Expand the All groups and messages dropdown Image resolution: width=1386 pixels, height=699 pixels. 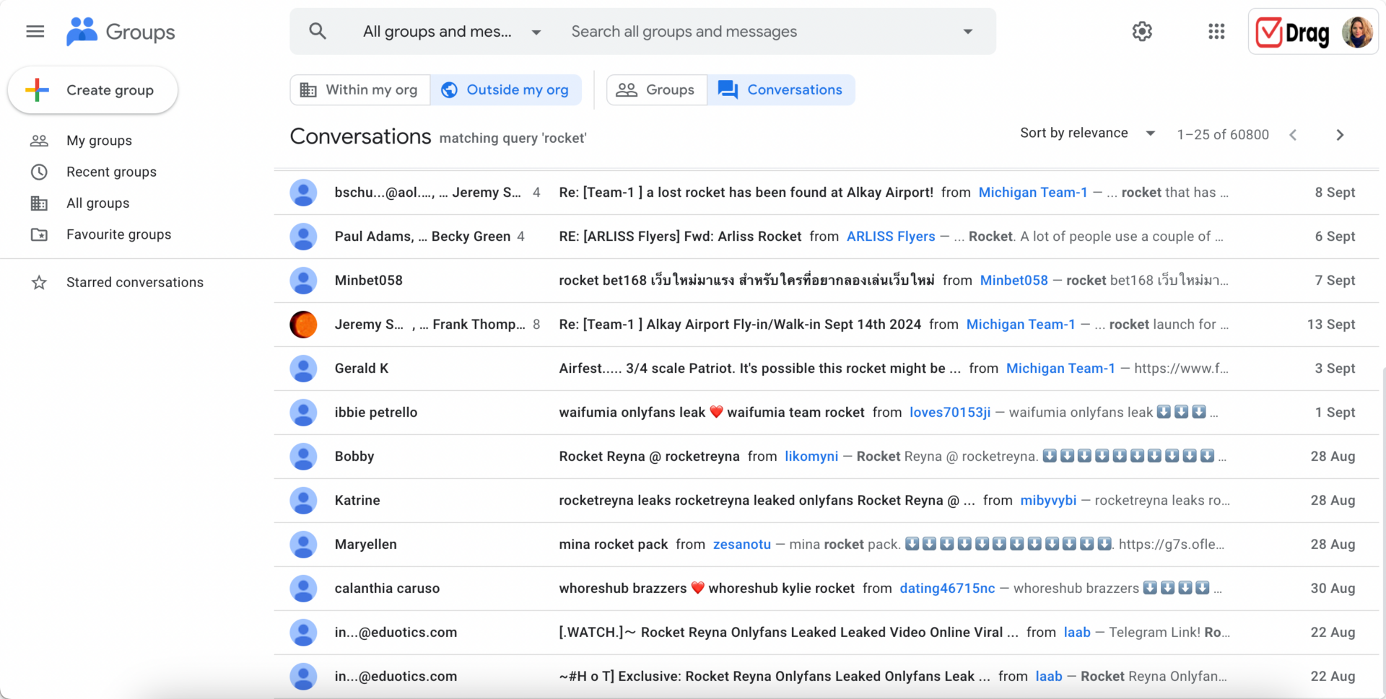(x=452, y=32)
